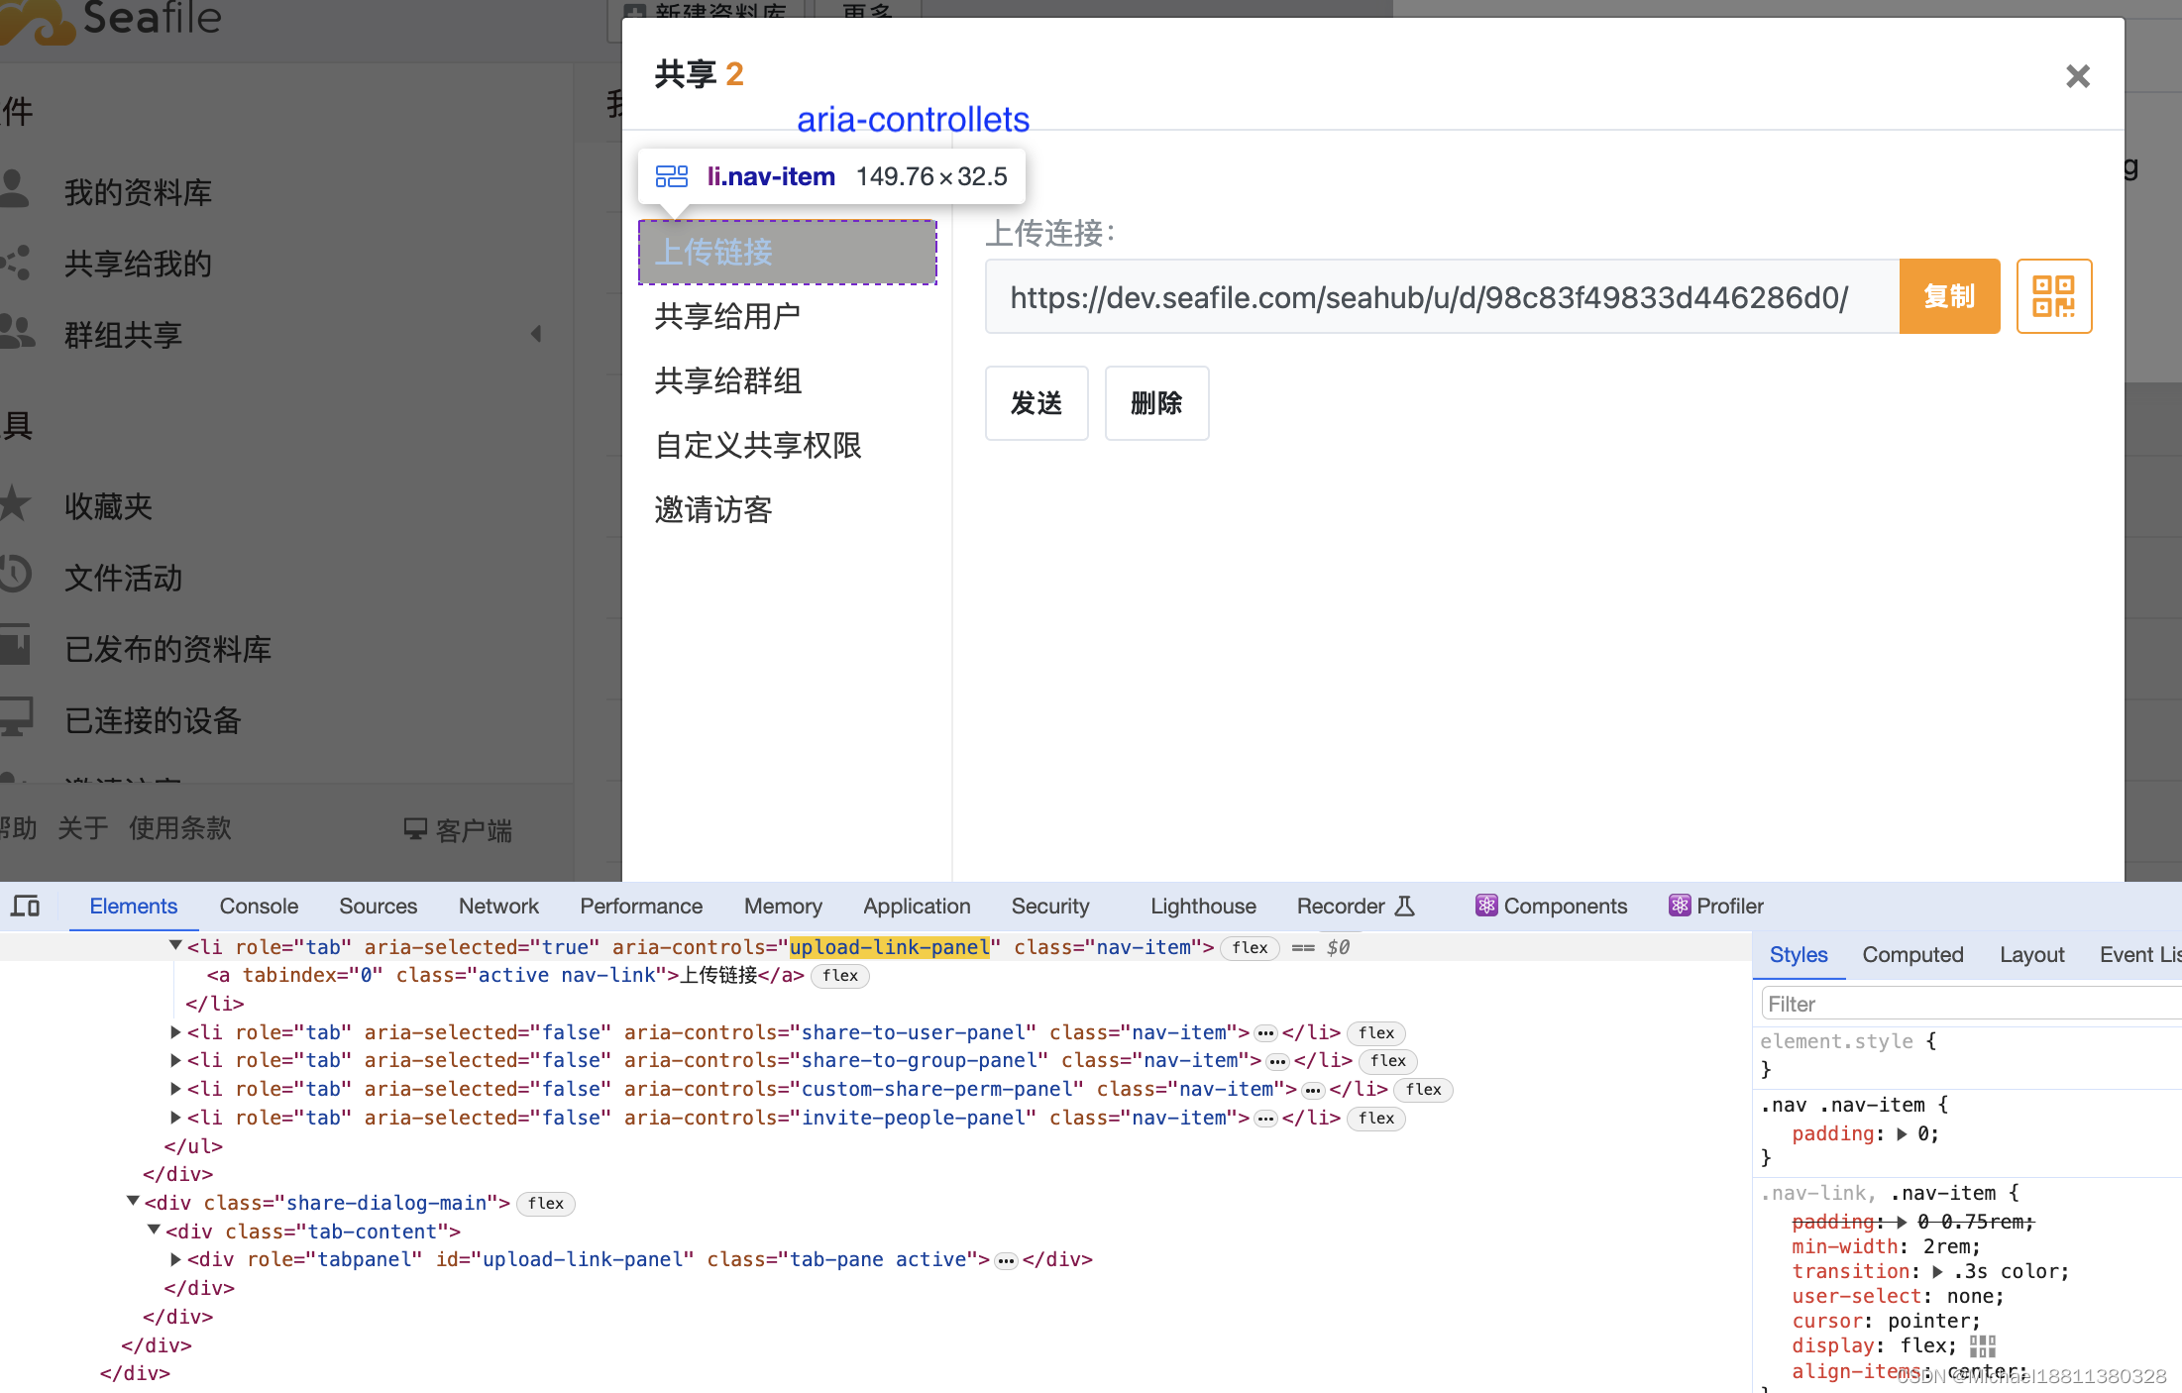The height and width of the screenshot is (1393, 2182).
Task: Open the Profiler panel via its icon
Action: click(x=1679, y=905)
